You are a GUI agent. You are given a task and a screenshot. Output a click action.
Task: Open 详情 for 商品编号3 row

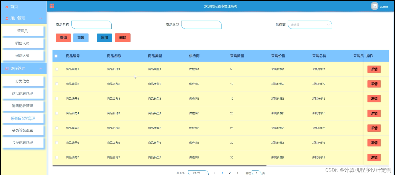(x=374, y=99)
